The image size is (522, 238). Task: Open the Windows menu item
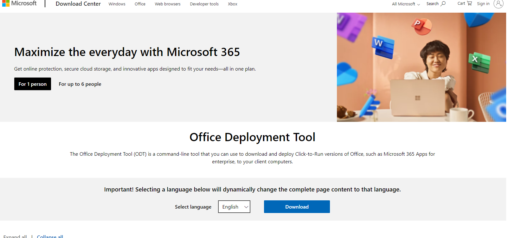click(x=117, y=4)
